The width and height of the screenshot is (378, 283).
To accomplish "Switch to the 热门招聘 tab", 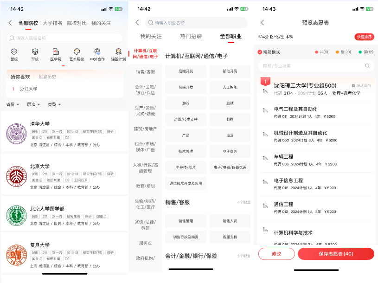I will click(191, 36).
